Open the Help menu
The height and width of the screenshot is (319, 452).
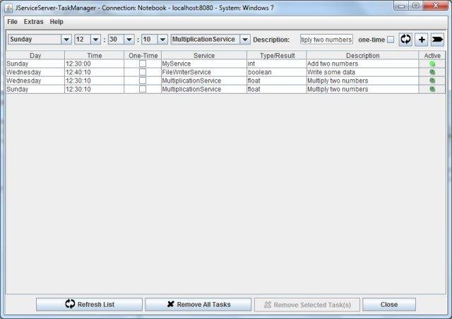(x=56, y=22)
